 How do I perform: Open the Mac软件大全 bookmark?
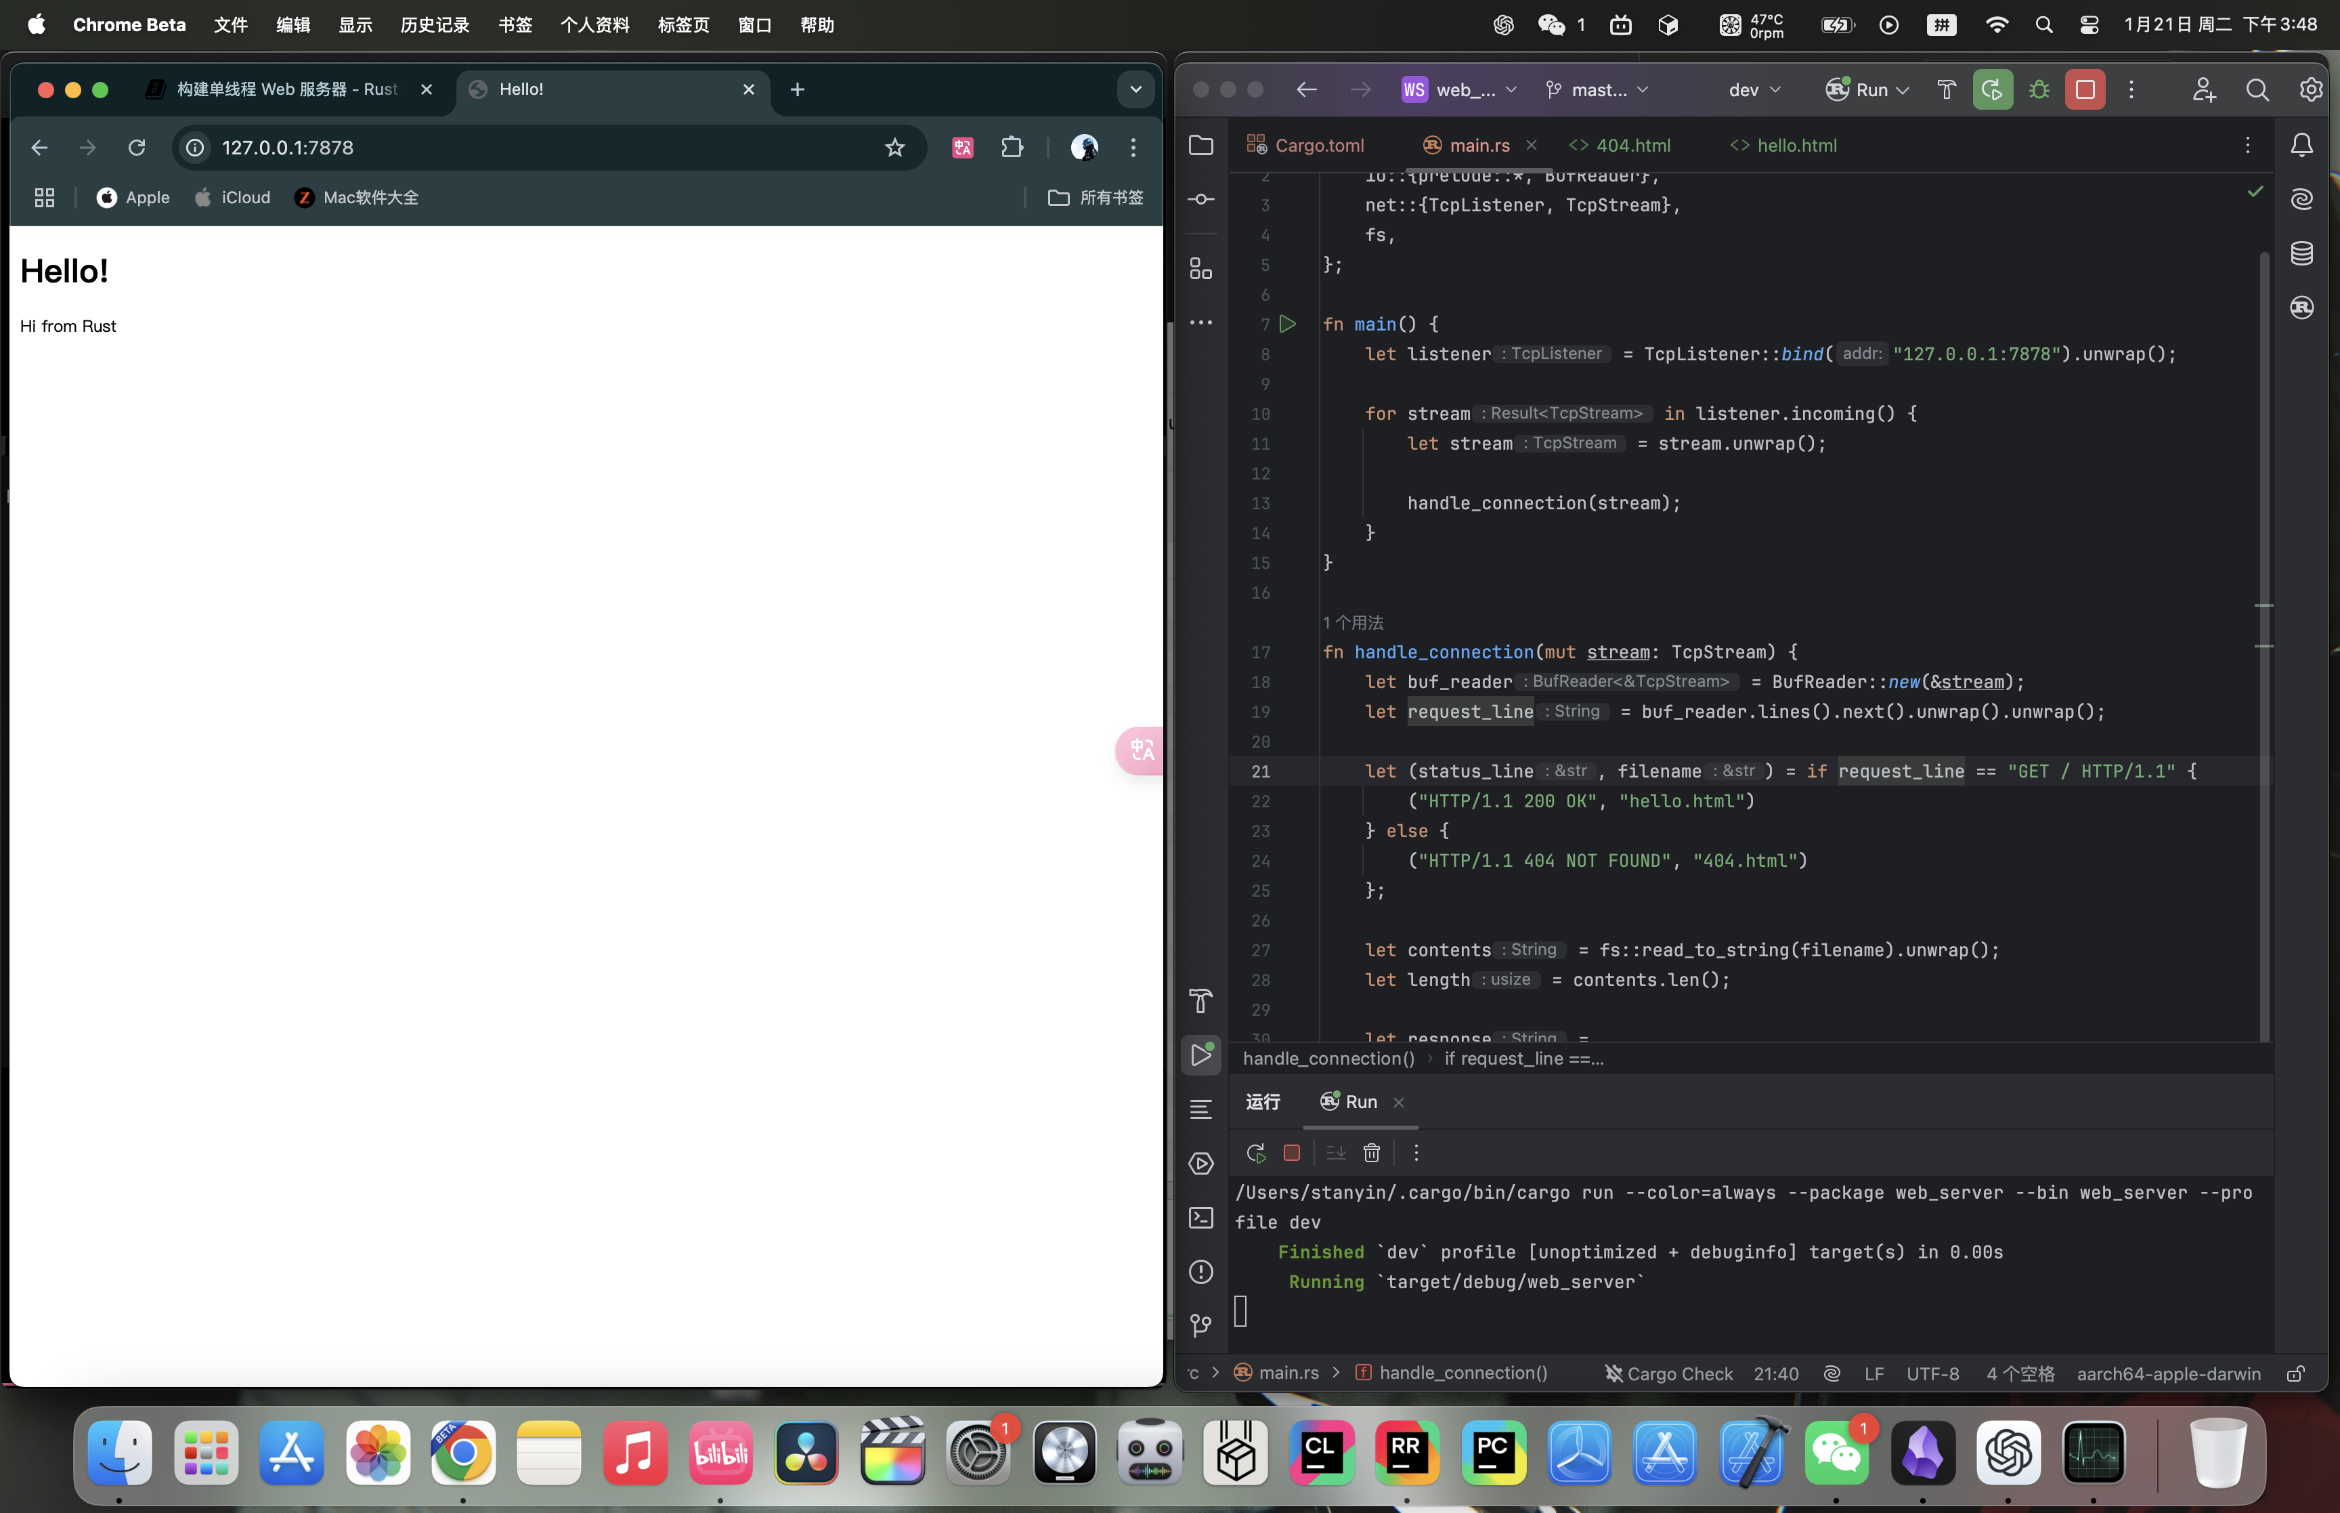(x=357, y=198)
